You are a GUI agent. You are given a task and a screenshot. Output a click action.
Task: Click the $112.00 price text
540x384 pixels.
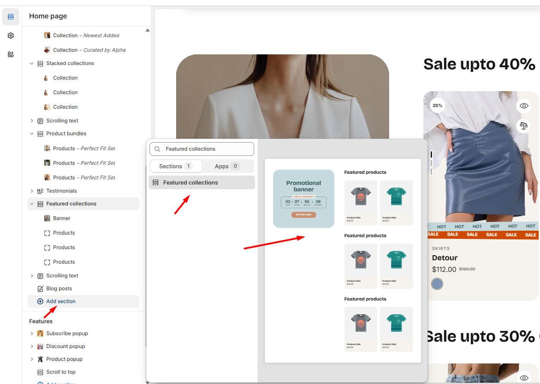click(444, 269)
